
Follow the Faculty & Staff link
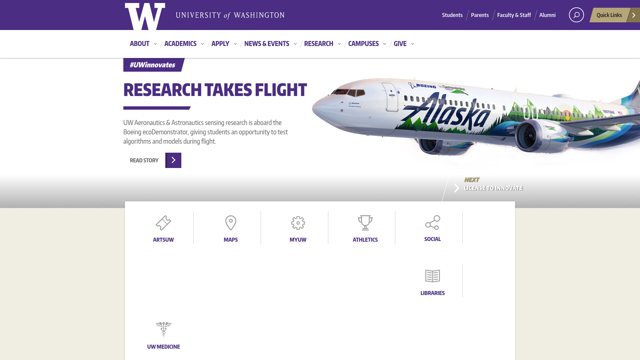click(x=514, y=15)
